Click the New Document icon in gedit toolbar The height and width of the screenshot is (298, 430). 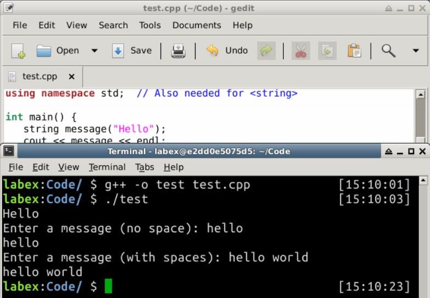(19, 51)
